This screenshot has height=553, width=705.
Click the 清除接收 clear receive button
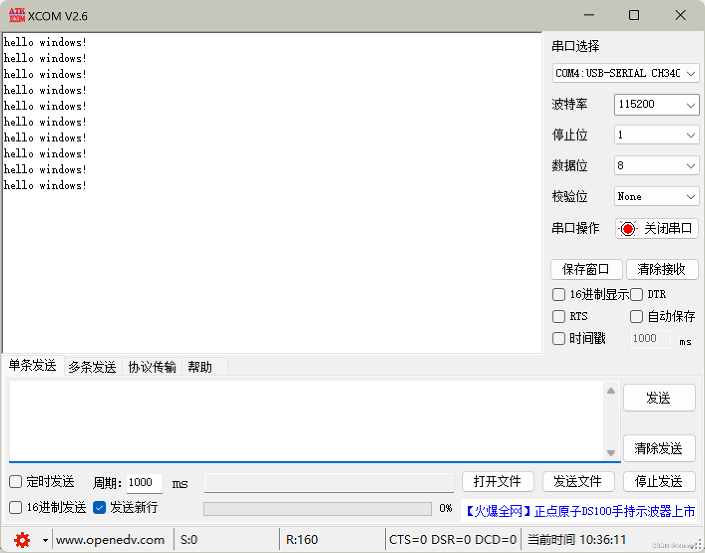[x=662, y=270]
